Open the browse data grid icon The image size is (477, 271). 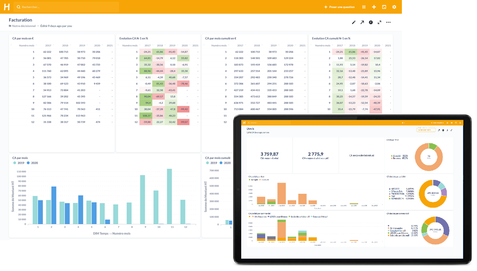click(364, 7)
